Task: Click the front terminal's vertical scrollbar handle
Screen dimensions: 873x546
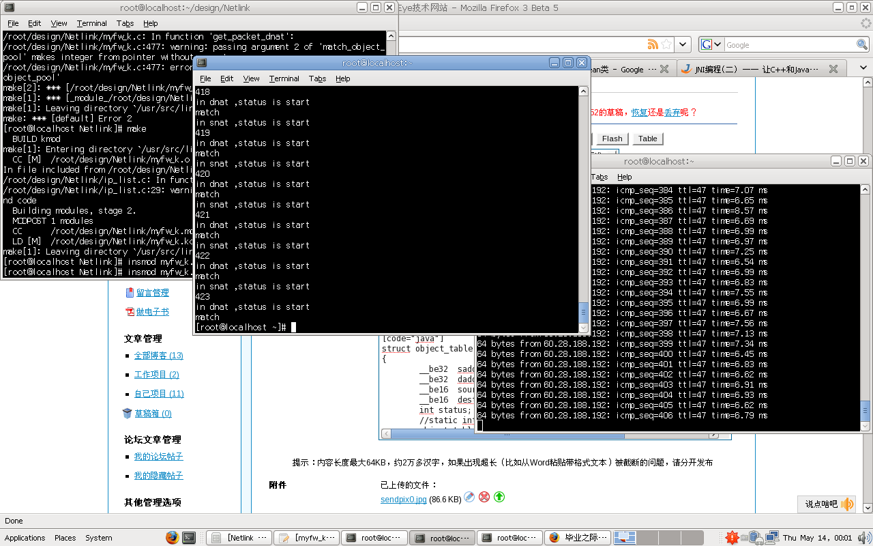Action: 583,313
